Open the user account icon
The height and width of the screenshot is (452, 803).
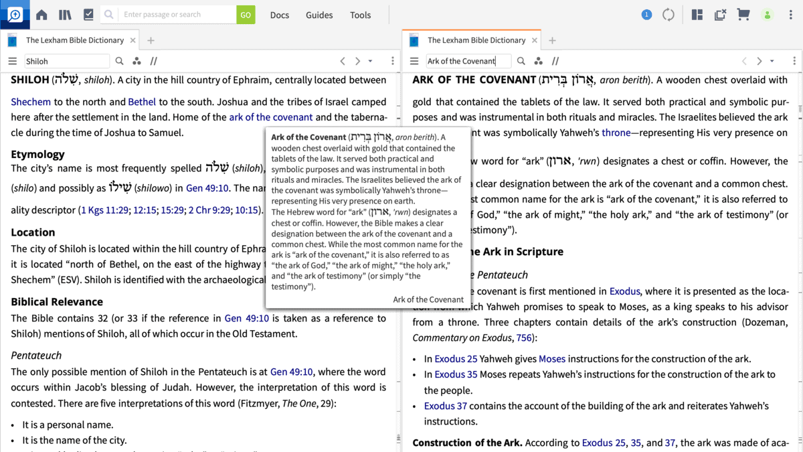[x=768, y=15]
